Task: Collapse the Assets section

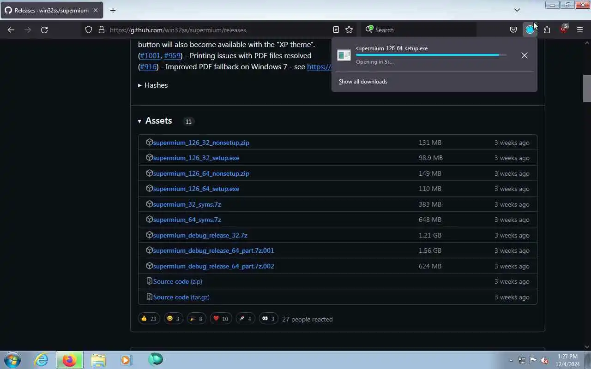Action: click(x=155, y=121)
